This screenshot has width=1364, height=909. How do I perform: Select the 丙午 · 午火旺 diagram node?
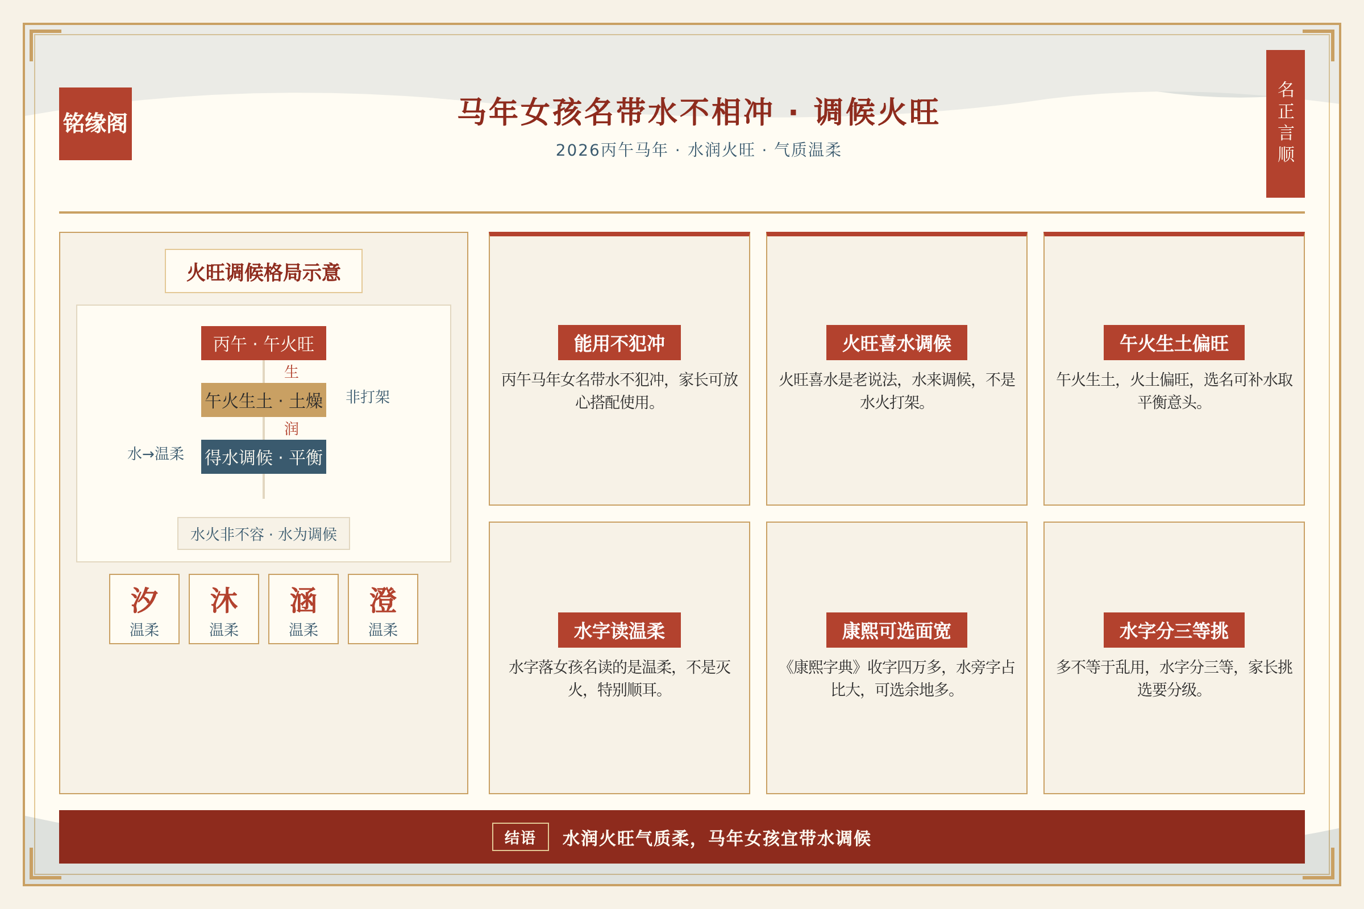point(263,343)
